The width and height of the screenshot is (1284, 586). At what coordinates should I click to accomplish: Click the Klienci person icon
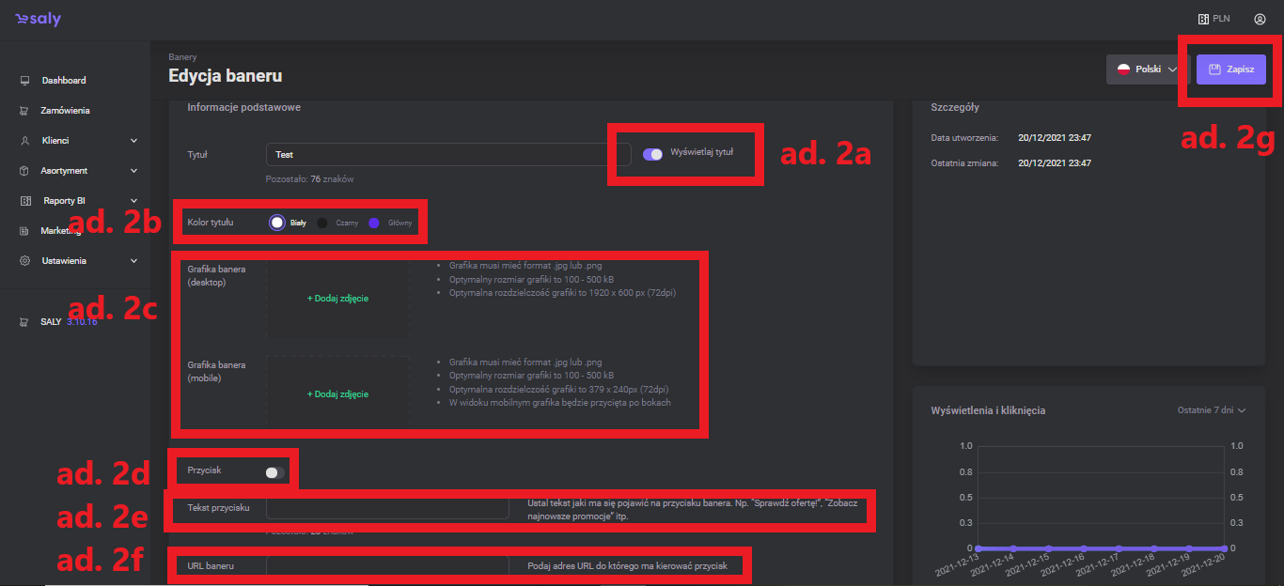(25, 141)
